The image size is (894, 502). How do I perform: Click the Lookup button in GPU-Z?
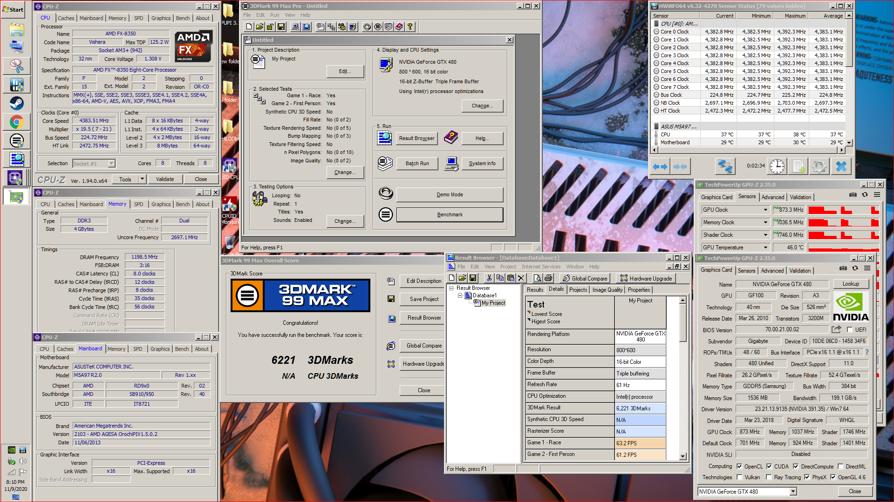pyautogui.click(x=850, y=284)
